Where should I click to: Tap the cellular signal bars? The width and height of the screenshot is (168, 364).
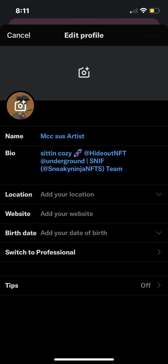[134, 11]
